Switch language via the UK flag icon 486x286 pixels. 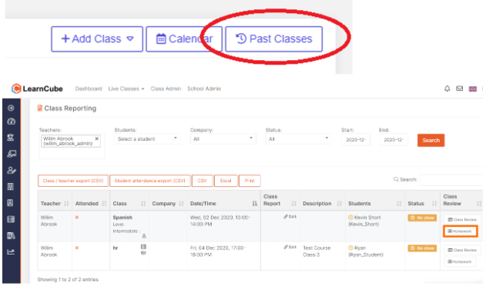pos(473,89)
